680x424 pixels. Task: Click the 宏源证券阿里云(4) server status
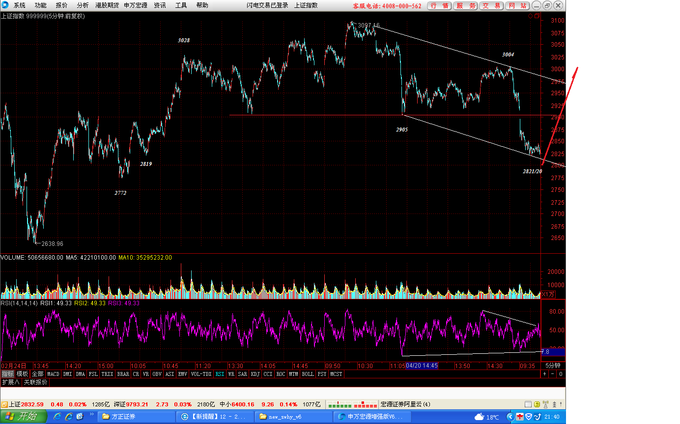(x=405, y=404)
